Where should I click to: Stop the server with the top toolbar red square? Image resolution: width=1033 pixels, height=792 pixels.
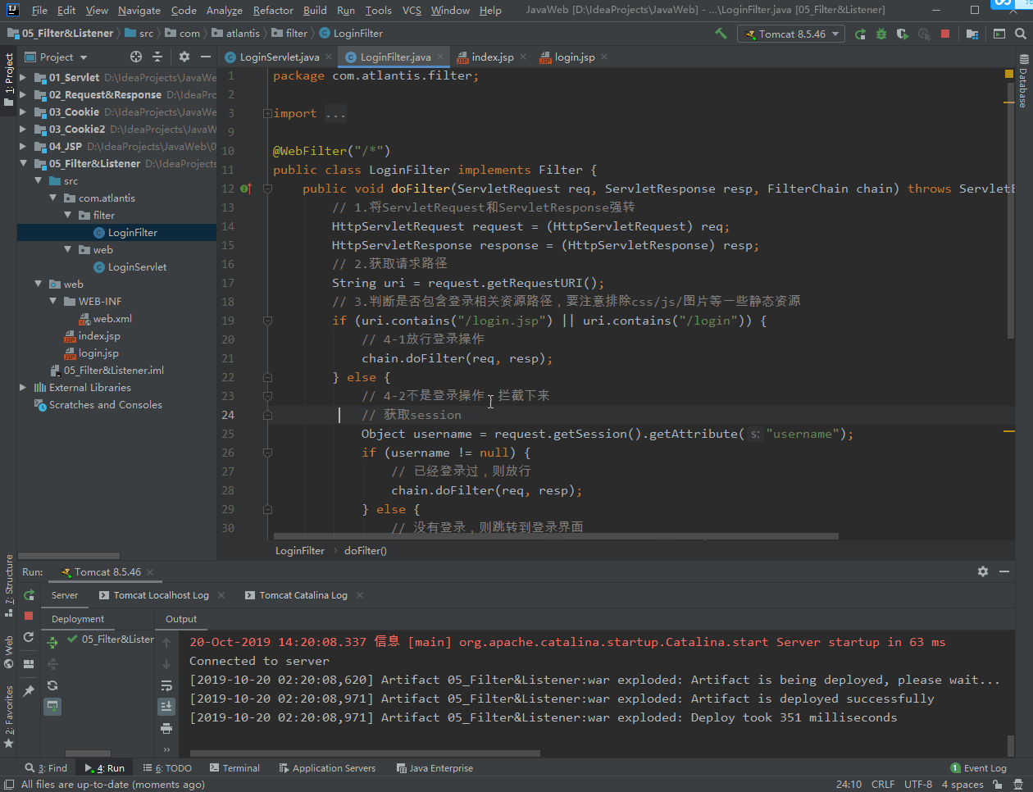[x=945, y=34]
